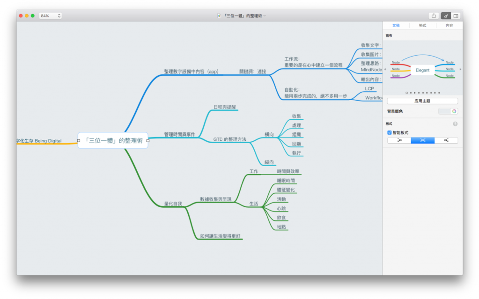Select the node 飲食
Image resolution: width=479 pixels, height=299 pixels.
click(281, 218)
